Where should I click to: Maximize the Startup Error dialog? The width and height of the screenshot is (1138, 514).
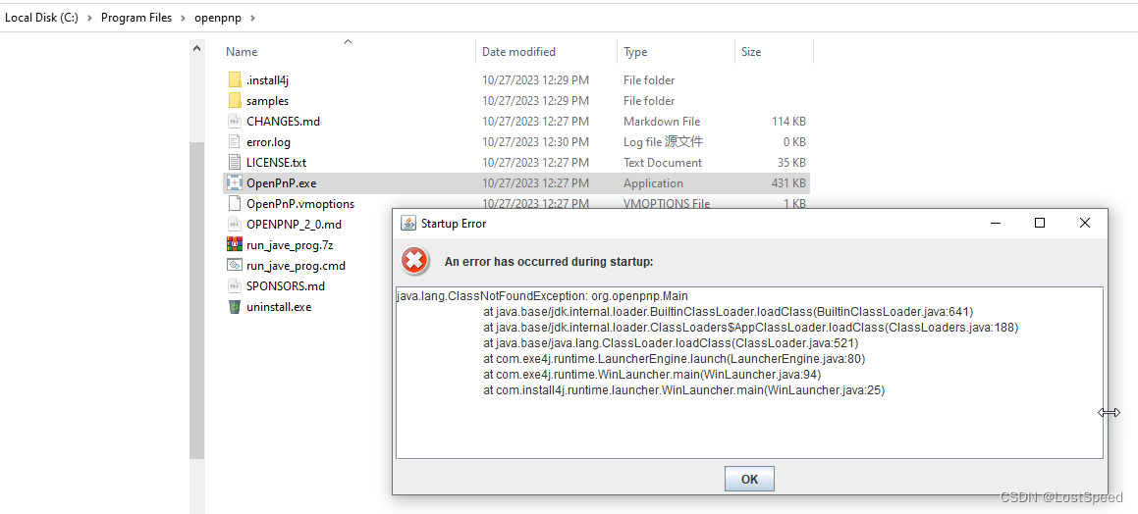[x=1039, y=224]
